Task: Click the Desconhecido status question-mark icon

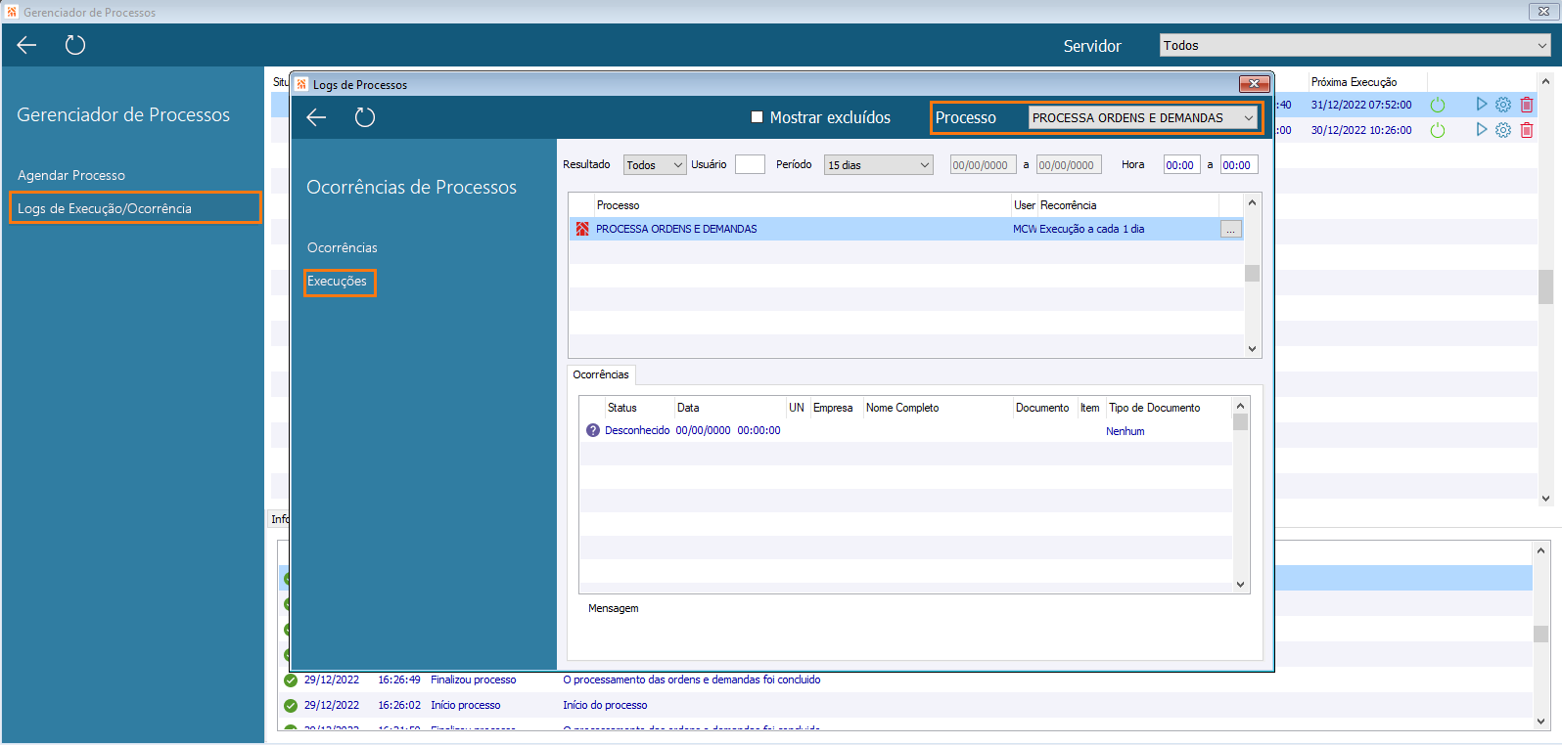Action: tap(593, 430)
